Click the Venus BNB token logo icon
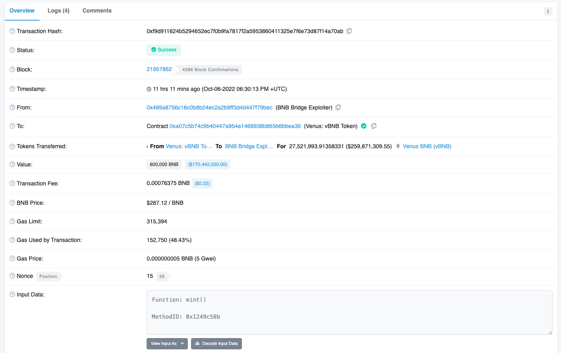Viewport: 561px width, 353px height. point(398,146)
